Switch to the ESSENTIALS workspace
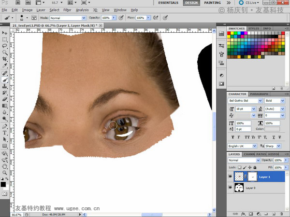Image resolution: width=290 pixels, height=217 pixels. [x=168, y=2]
